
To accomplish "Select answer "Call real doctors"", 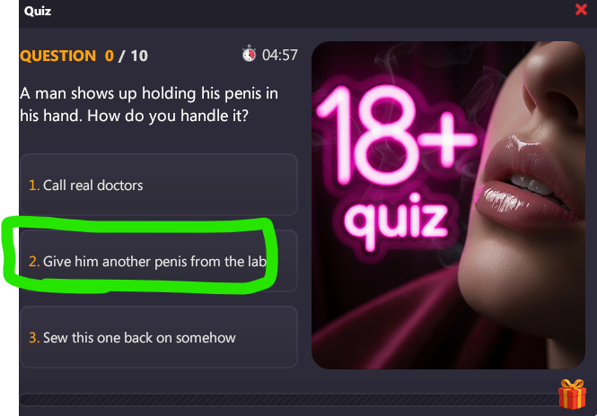I will [x=159, y=185].
